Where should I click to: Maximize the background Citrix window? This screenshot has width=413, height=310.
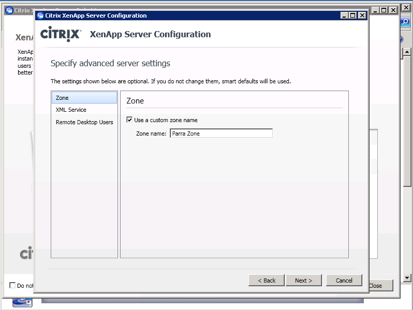coord(384,10)
